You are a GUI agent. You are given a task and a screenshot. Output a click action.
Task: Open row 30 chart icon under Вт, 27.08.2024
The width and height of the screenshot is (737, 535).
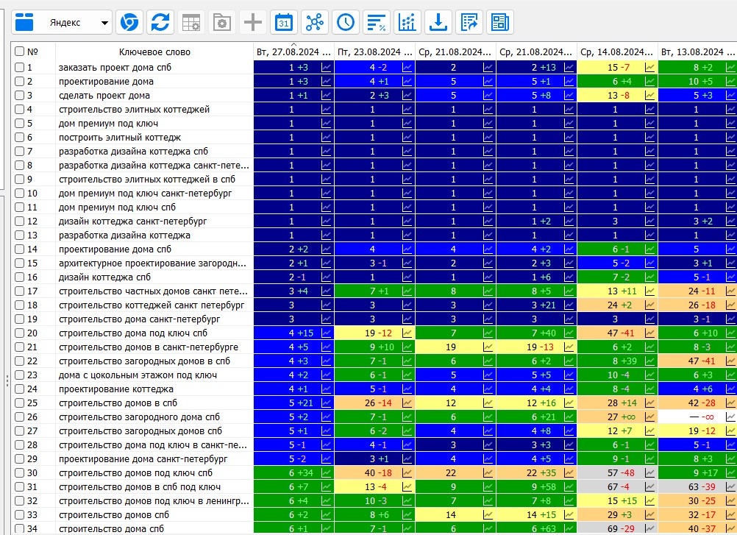click(x=326, y=473)
